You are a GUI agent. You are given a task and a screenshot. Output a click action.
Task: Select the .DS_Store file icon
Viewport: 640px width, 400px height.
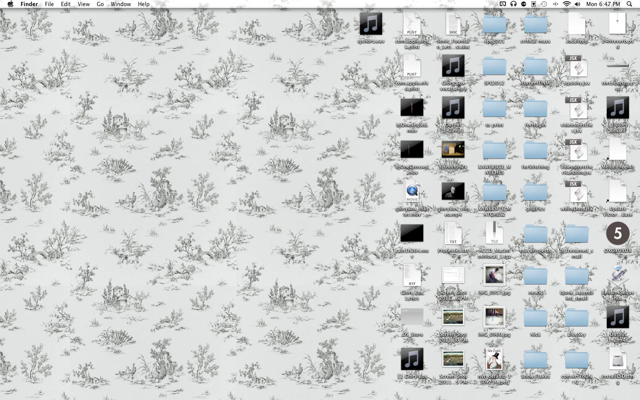412,317
